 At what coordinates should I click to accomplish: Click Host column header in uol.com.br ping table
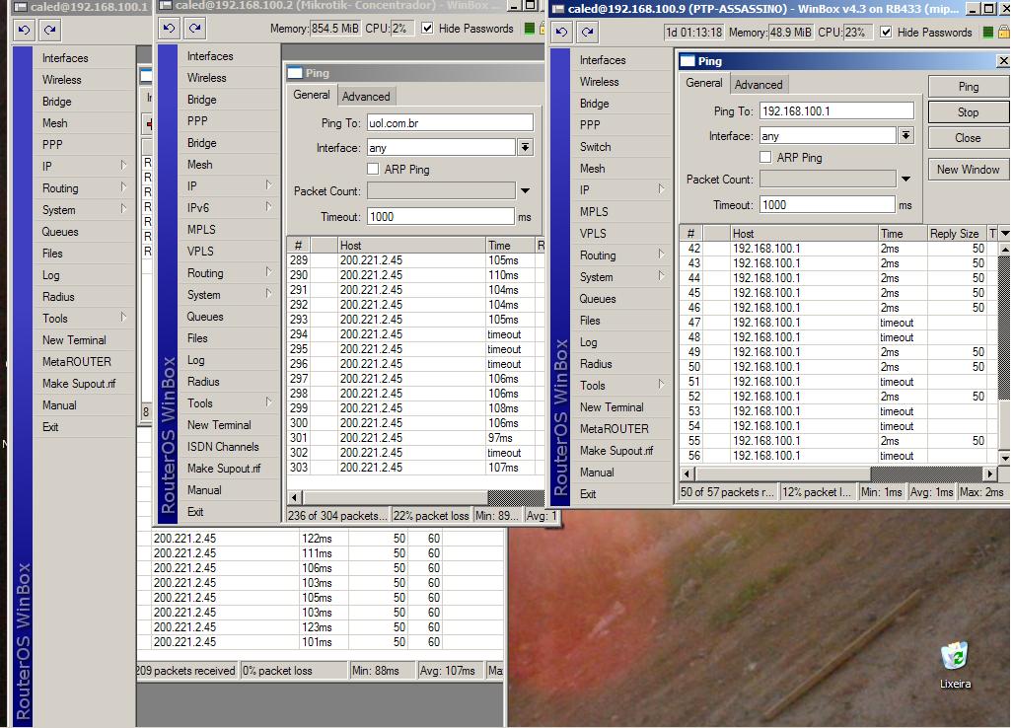411,245
